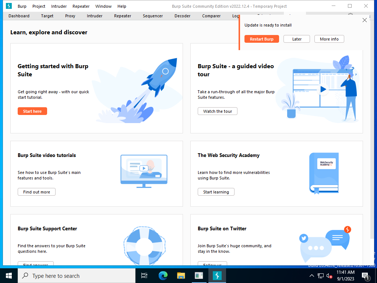377x283 pixels.
Task: Switch to the Proxy tab
Action: tap(70, 16)
